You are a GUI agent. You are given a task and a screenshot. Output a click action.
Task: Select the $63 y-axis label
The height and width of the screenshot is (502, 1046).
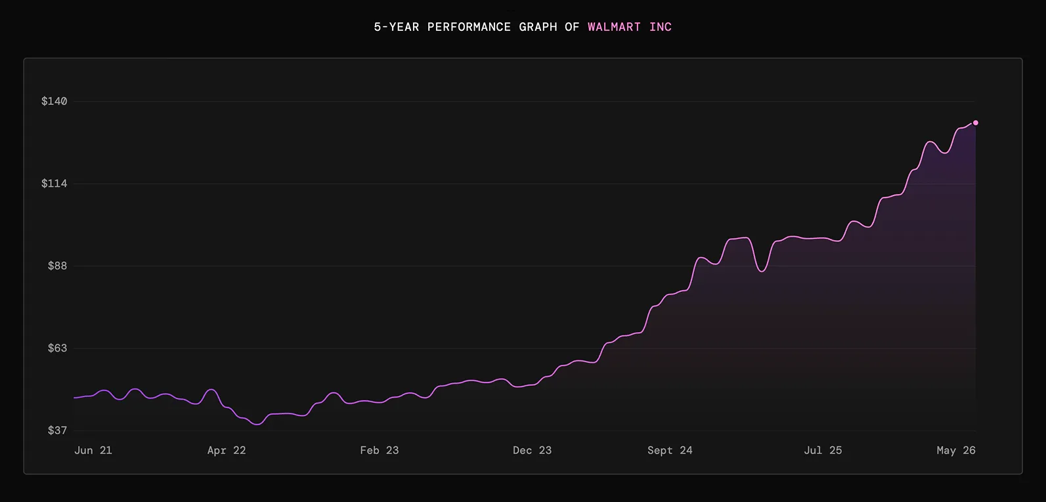58,348
